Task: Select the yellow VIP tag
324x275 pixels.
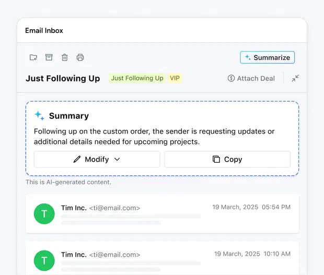Action: click(175, 78)
